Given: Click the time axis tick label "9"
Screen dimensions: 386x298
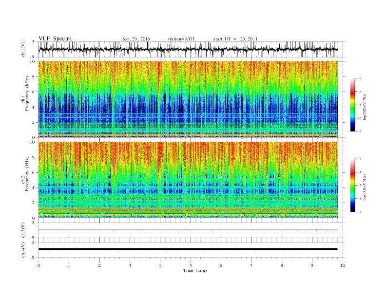Looking at the screenshot, I should (312, 265).
